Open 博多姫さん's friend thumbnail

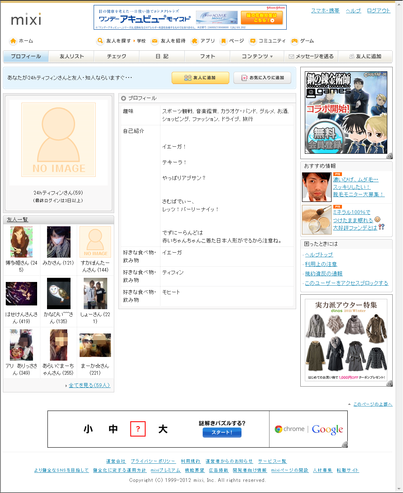pos(21,242)
